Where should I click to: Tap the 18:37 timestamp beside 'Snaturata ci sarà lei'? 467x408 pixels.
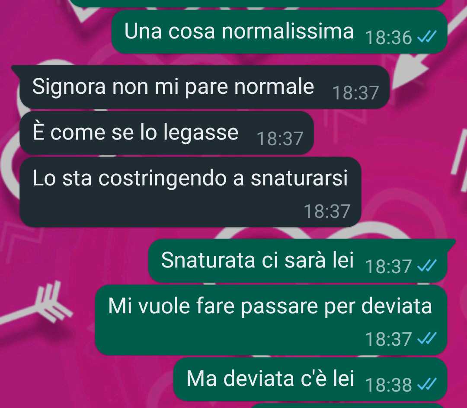(388, 266)
